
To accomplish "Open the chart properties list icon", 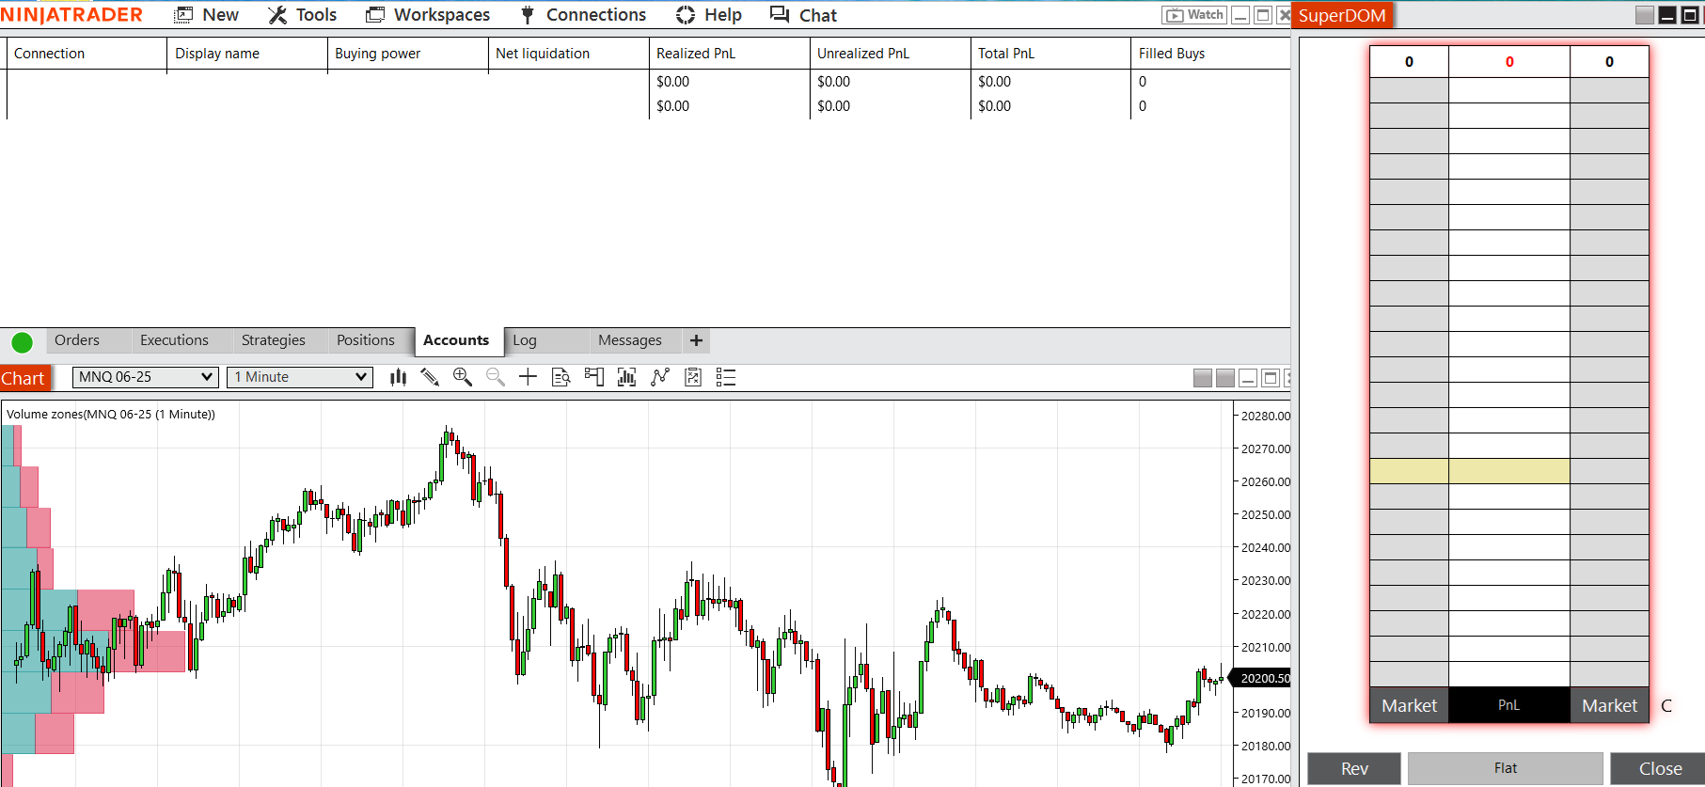I will pos(726,377).
